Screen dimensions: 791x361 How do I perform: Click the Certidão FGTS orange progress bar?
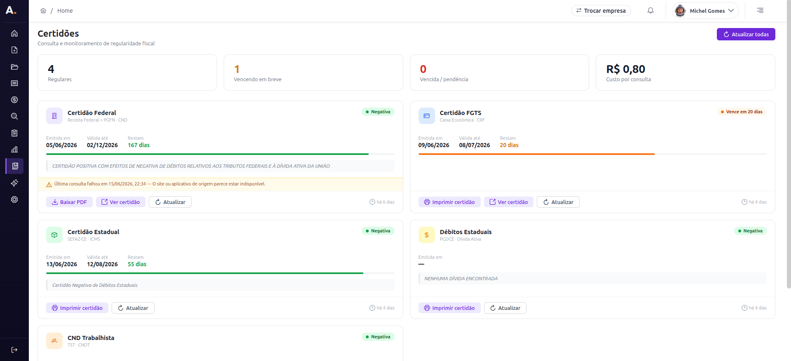pyautogui.click(x=536, y=154)
